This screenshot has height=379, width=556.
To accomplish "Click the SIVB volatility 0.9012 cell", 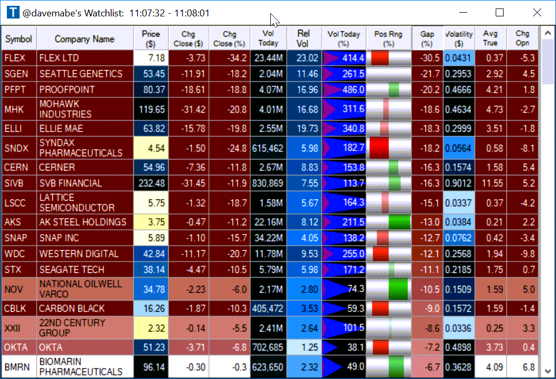I will point(459,183).
